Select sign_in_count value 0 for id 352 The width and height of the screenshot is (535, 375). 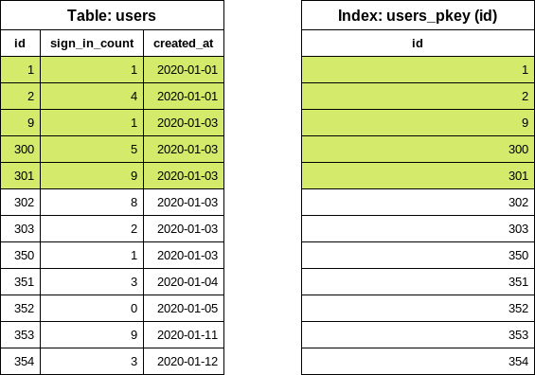point(92,309)
